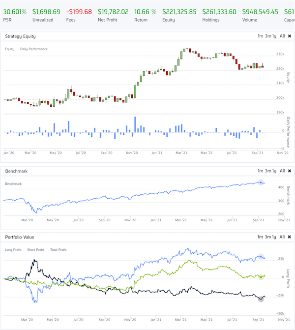Toggle Equity series in Strategy Equity legend
This screenshot has width=295, height=330.
pyautogui.click(x=10, y=49)
